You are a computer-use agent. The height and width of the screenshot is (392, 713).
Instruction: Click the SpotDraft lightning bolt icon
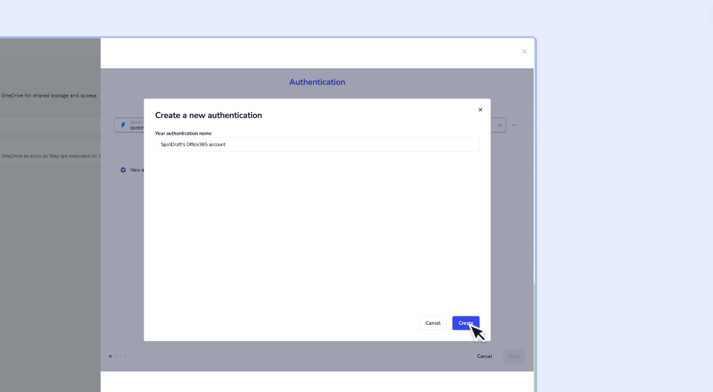pyautogui.click(x=123, y=125)
